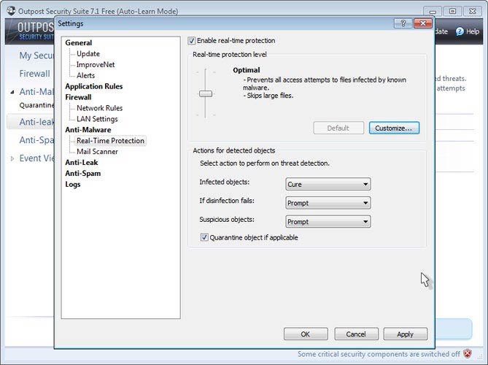Click the Outpost app icon in title bar
Screen dimensions: 488x365
click(7, 7)
